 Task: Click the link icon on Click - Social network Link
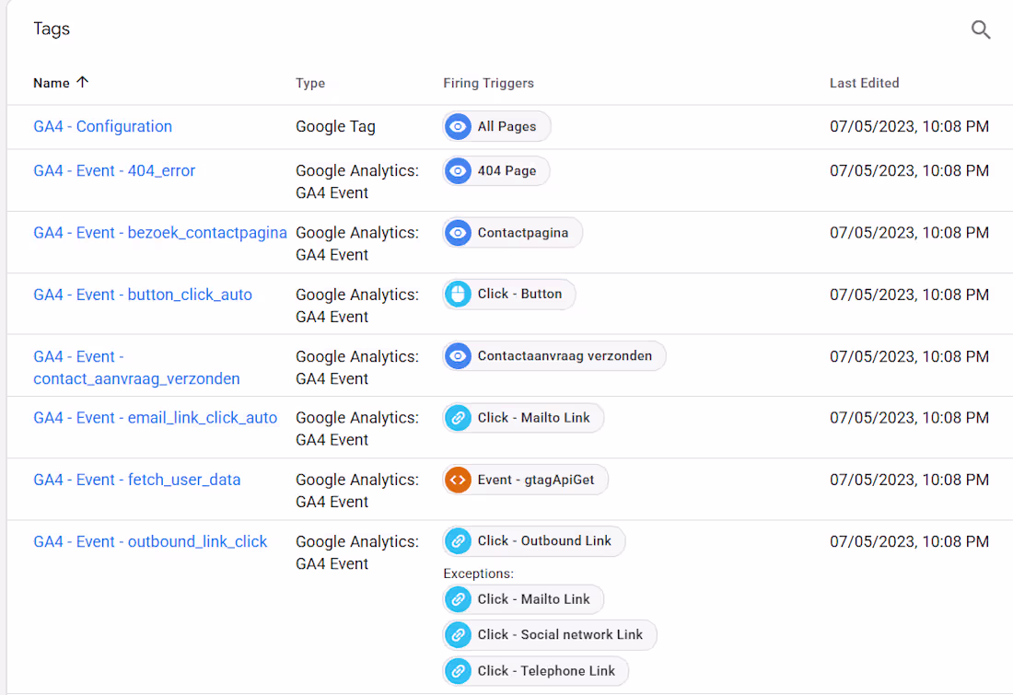coord(458,634)
